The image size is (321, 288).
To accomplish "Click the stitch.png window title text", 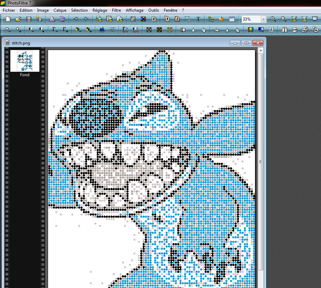I will [21, 43].
